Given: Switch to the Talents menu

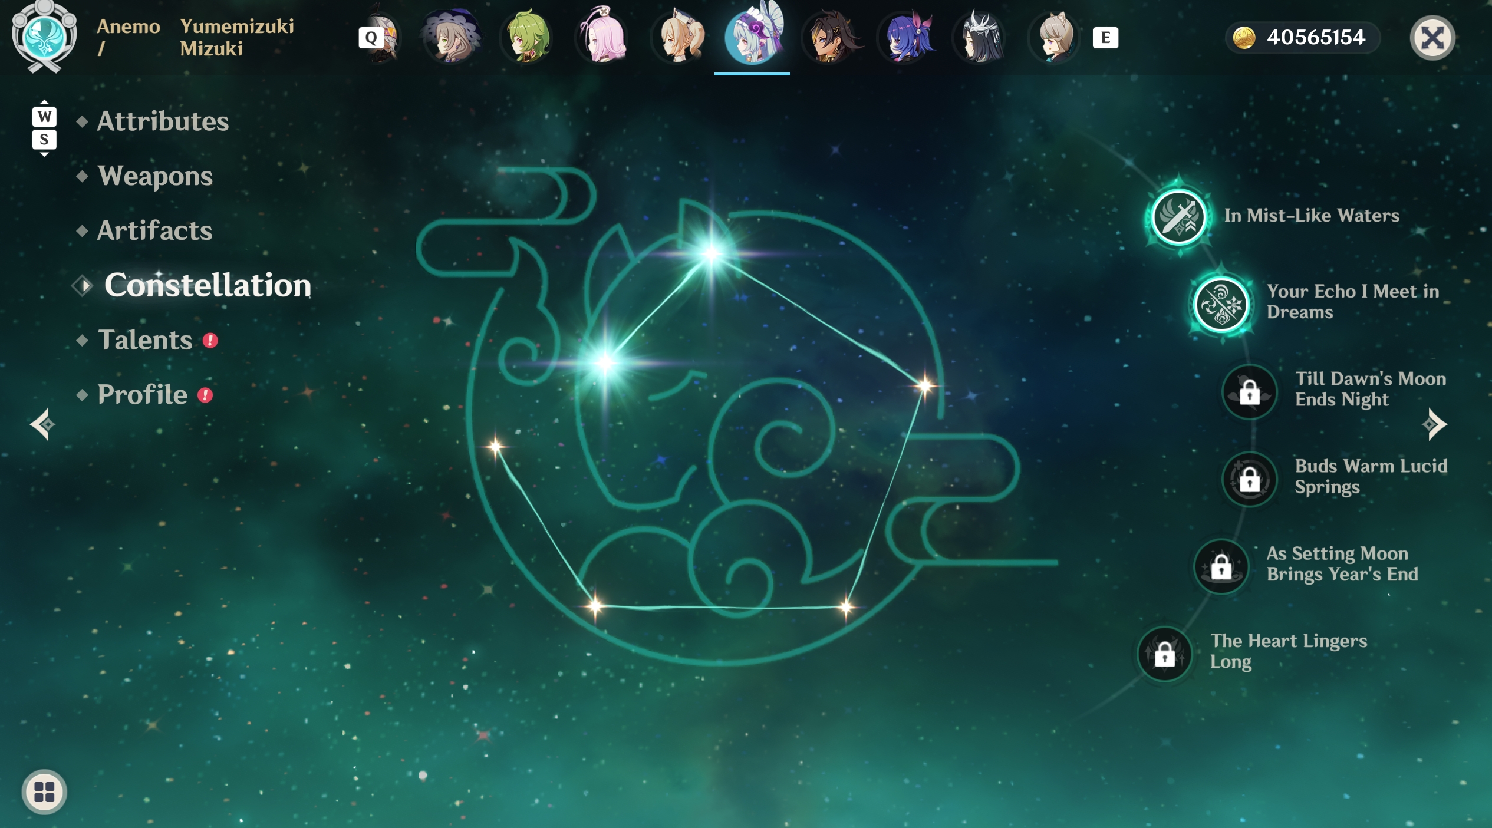Looking at the screenshot, I should [x=145, y=340].
